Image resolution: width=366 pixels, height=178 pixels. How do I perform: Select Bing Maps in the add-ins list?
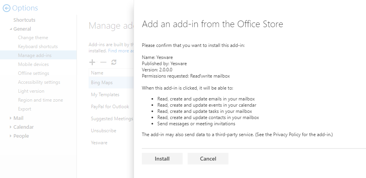(x=102, y=83)
